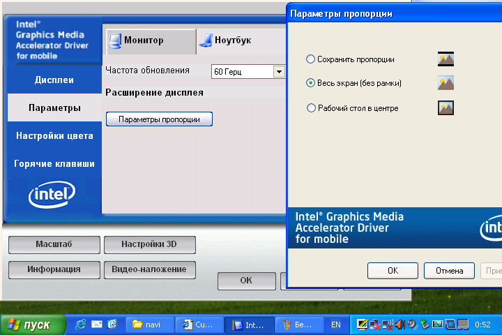Select Весь экран (без рамки) radio option
The height and width of the screenshot is (335, 502).
click(311, 83)
